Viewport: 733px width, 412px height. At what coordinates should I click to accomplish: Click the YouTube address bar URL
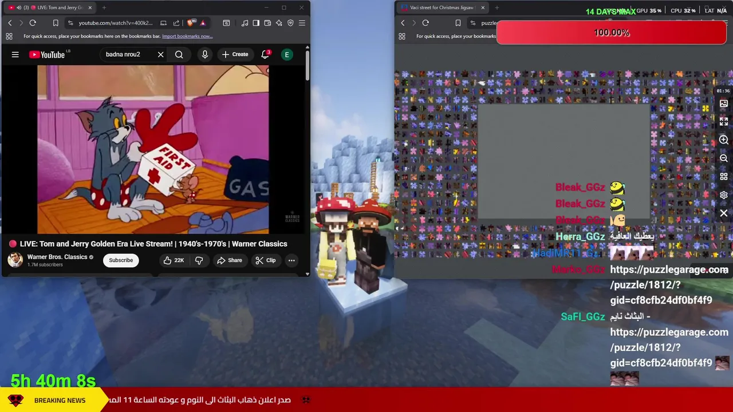point(116,23)
